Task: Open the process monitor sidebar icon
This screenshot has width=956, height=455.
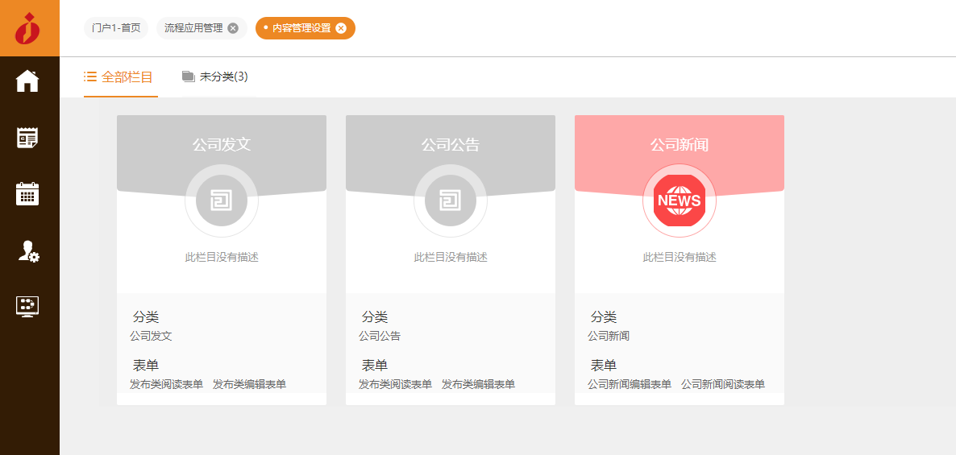Action: (x=27, y=306)
